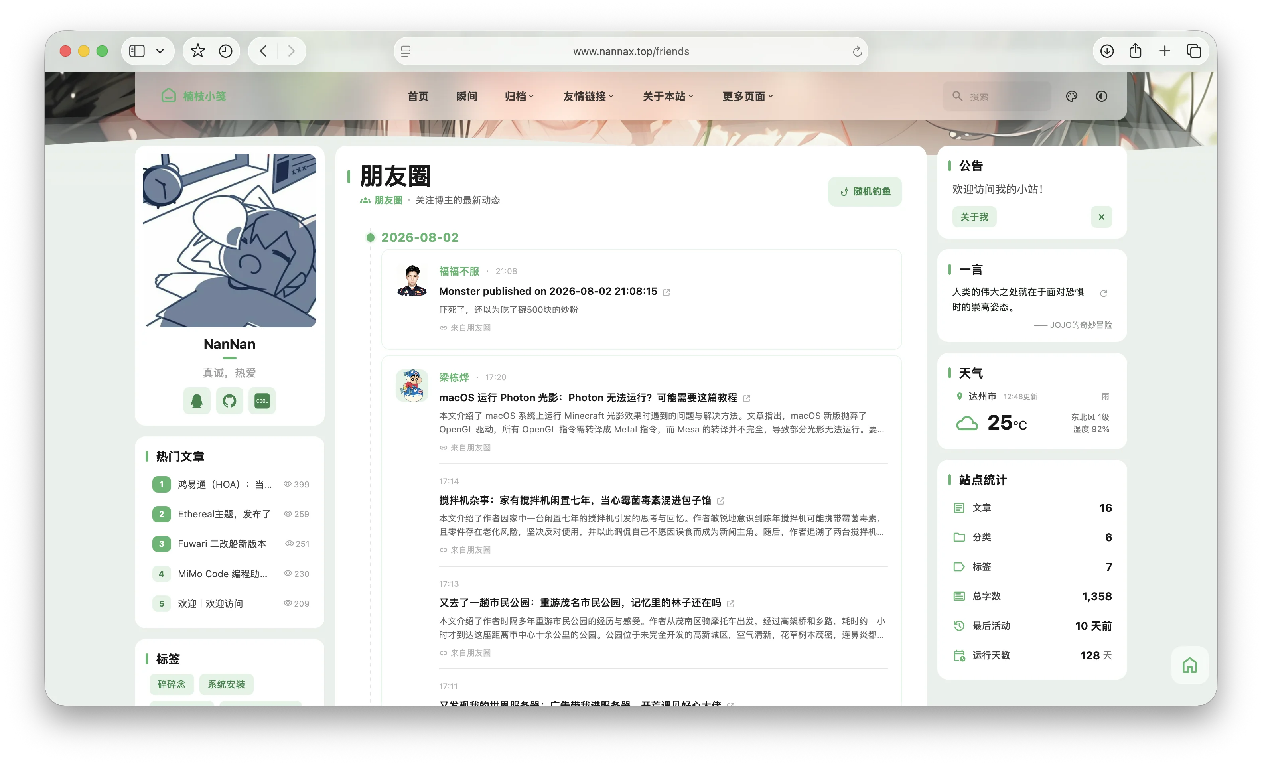Select the 系统安装 tag
Screen dimensions: 1262x765
[x=227, y=684]
